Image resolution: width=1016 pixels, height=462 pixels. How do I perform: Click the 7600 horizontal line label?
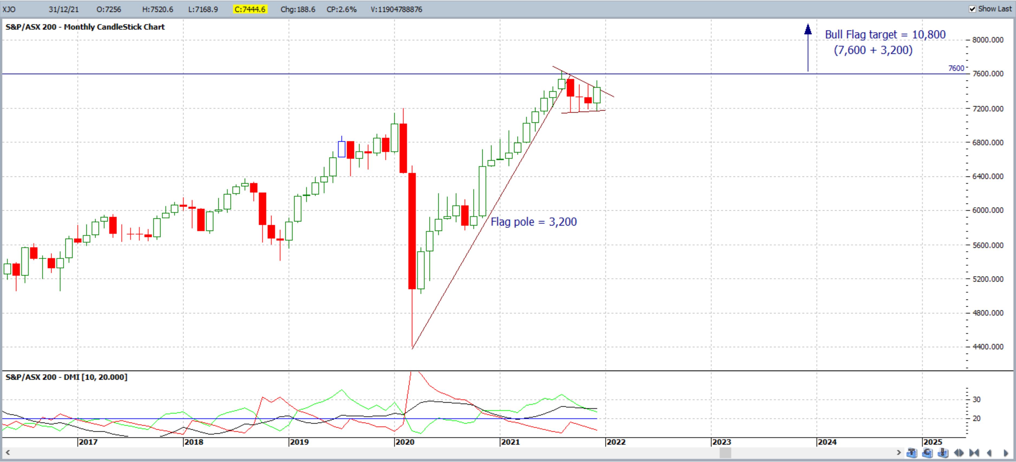click(956, 69)
